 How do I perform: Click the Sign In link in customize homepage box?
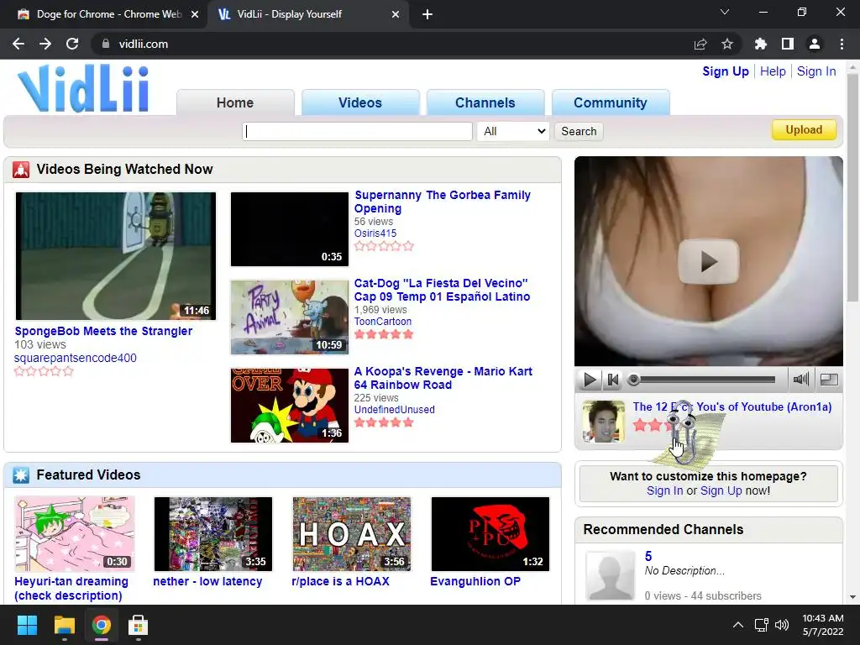[665, 490]
